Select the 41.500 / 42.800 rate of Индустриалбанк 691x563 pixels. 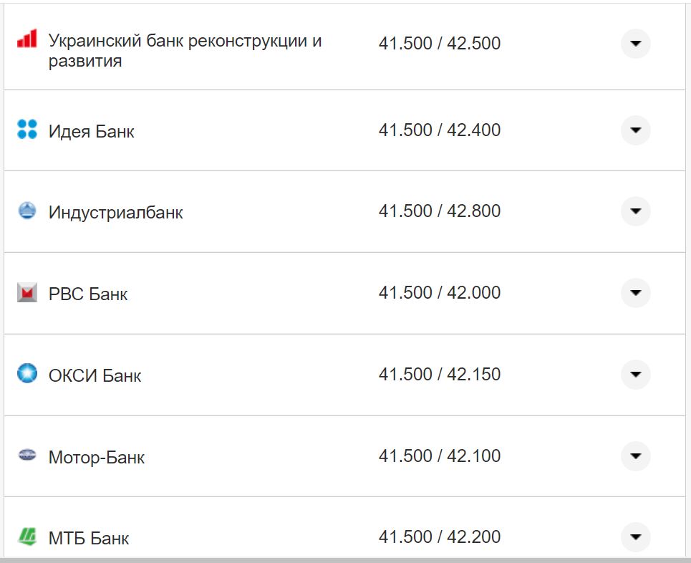coord(441,211)
